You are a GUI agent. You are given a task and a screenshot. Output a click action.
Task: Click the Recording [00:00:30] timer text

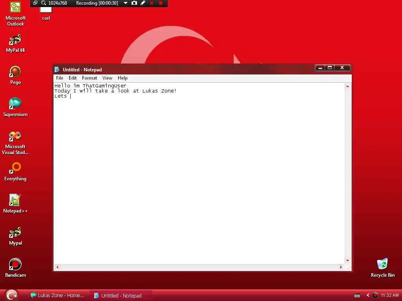97,3
